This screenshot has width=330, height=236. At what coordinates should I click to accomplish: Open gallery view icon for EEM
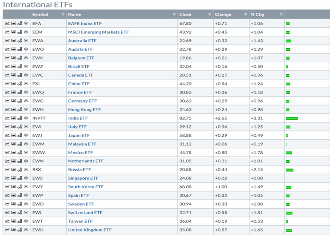pyautogui.click(x=13, y=32)
